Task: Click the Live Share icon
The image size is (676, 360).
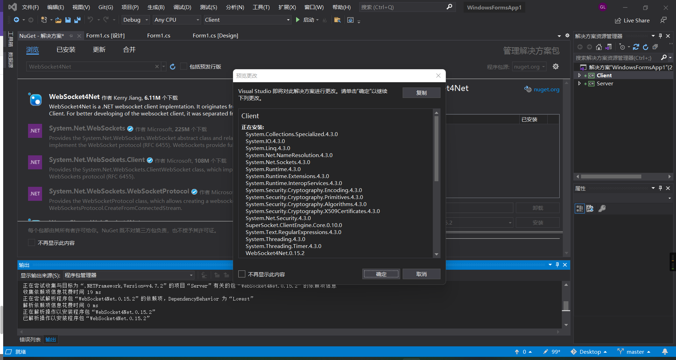Action: click(618, 21)
